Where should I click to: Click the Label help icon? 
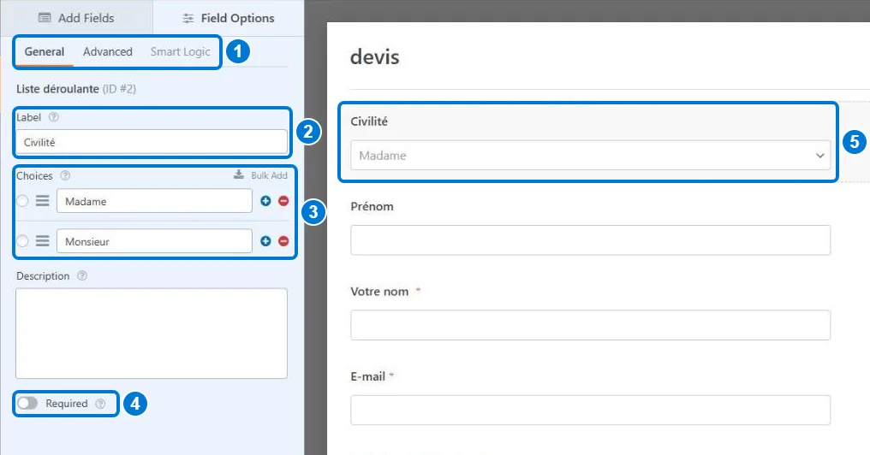coord(54,117)
